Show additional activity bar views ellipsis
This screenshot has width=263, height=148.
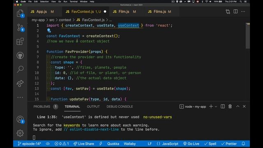[x=20, y=97]
